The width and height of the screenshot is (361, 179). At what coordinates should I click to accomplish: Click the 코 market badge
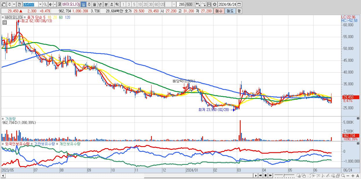(x=60, y=5)
